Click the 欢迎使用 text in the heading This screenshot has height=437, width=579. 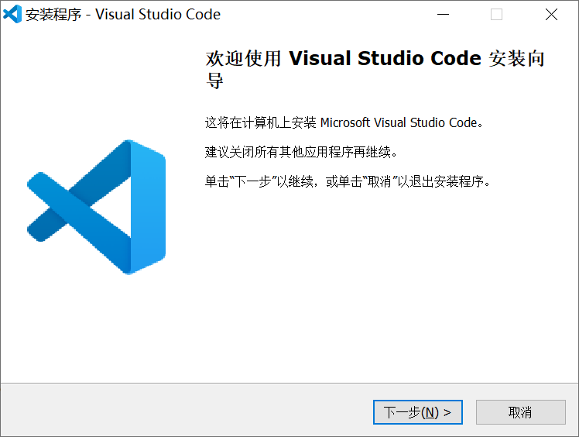[x=243, y=60]
